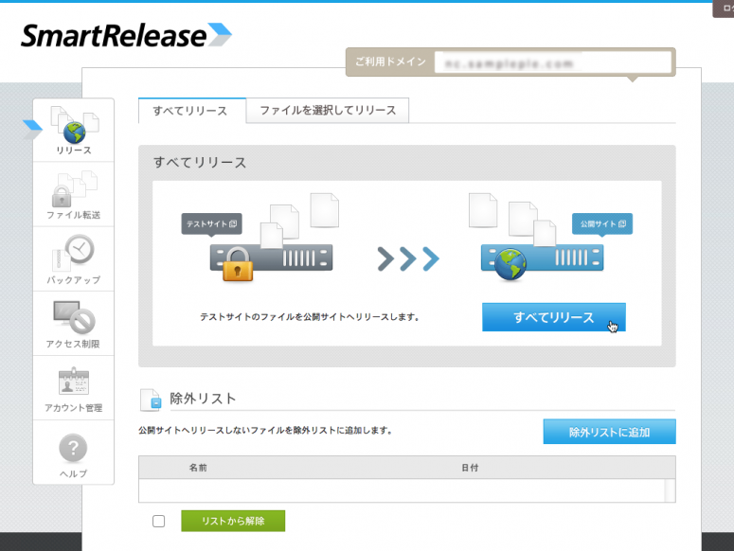734x551 pixels.
Task: Open the 公開サイト label link
Action: tap(601, 224)
